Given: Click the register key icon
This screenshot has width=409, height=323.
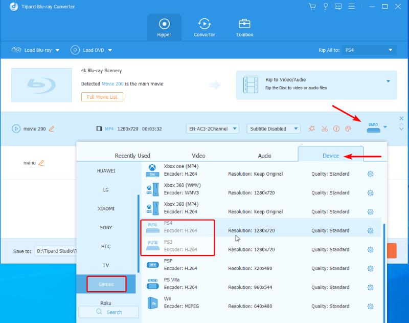Looking at the screenshot, I should pos(326,7).
